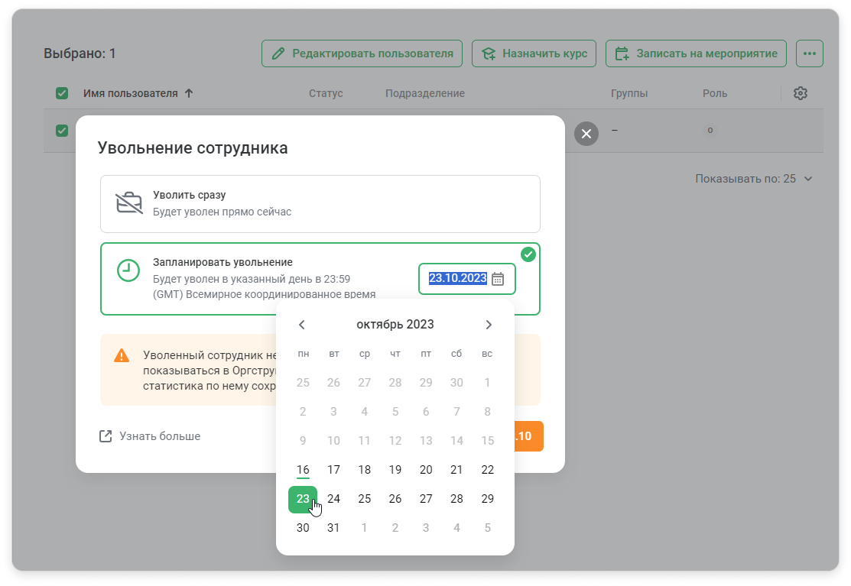Click the 'Статус' column header
The width and height of the screenshot is (851, 586).
[326, 93]
